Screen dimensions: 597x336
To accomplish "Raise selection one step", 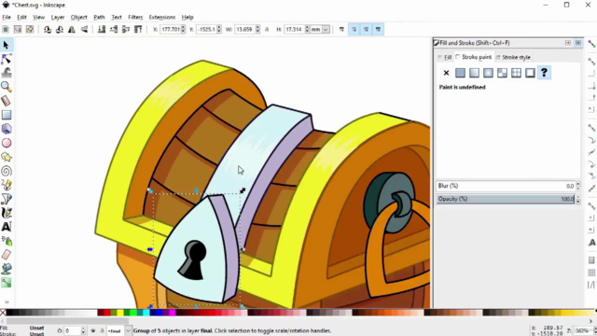I will click(x=126, y=29).
